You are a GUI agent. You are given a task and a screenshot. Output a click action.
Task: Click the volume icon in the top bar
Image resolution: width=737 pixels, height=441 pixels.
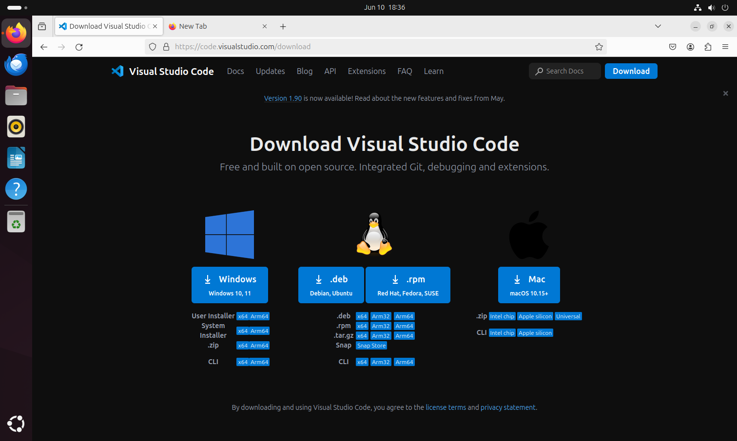[712, 7]
